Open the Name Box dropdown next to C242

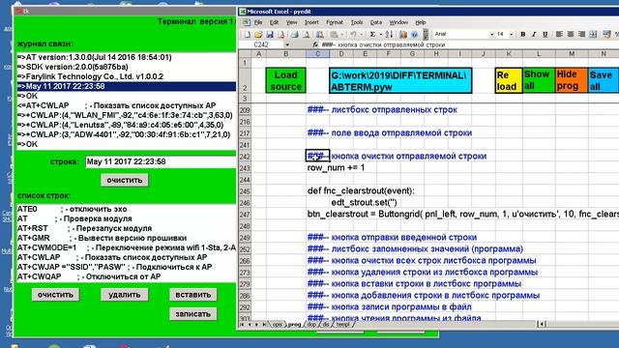pos(287,44)
